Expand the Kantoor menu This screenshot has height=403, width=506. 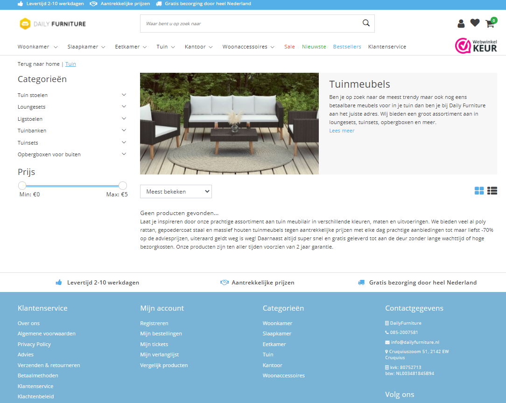coord(198,47)
